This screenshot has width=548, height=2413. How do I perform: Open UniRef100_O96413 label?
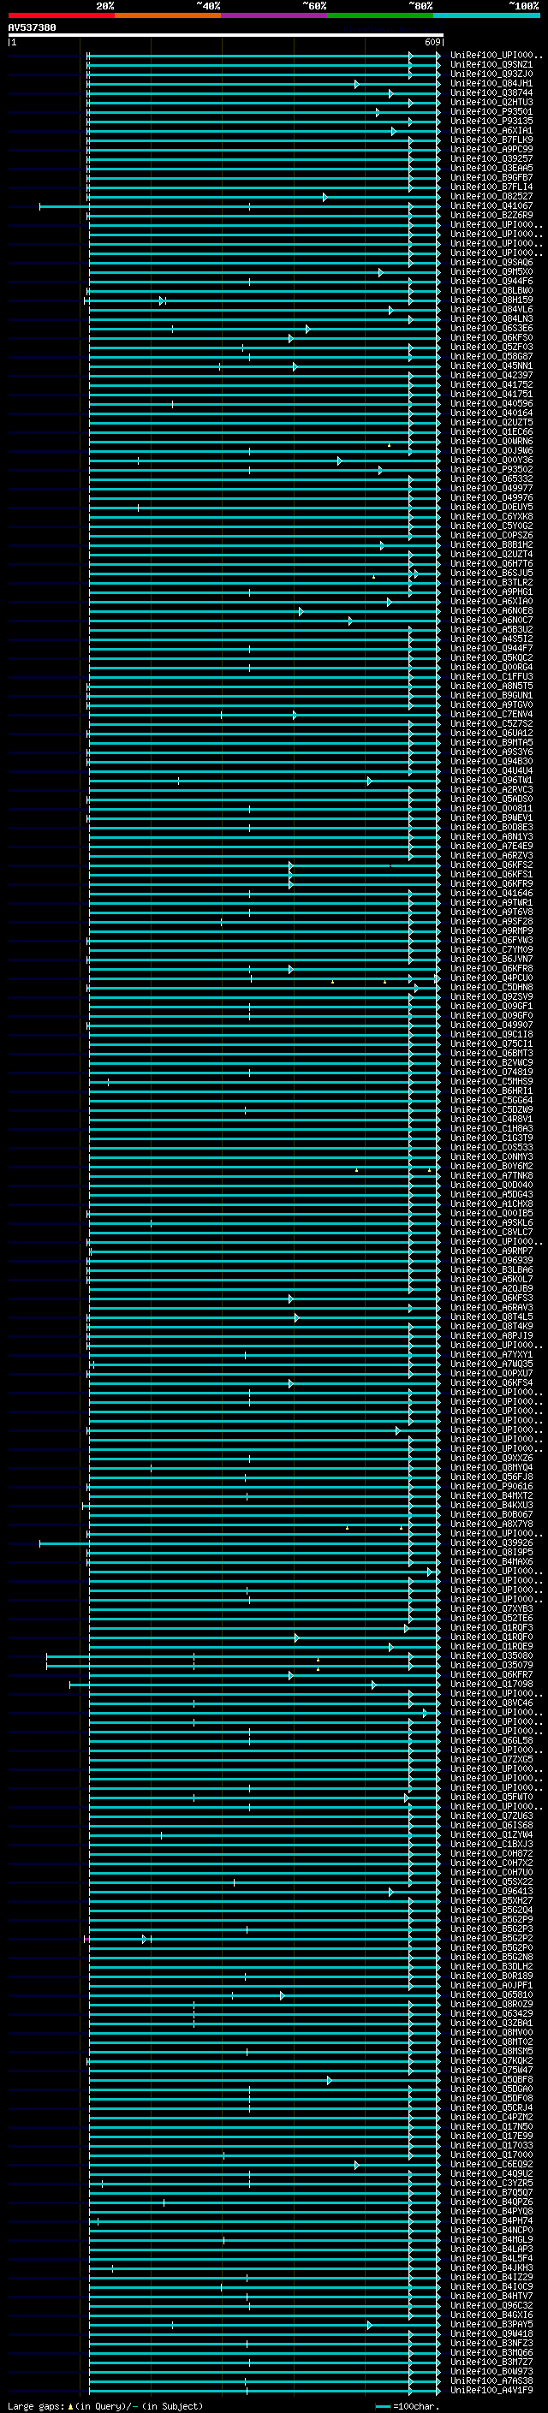[x=491, y=1891]
